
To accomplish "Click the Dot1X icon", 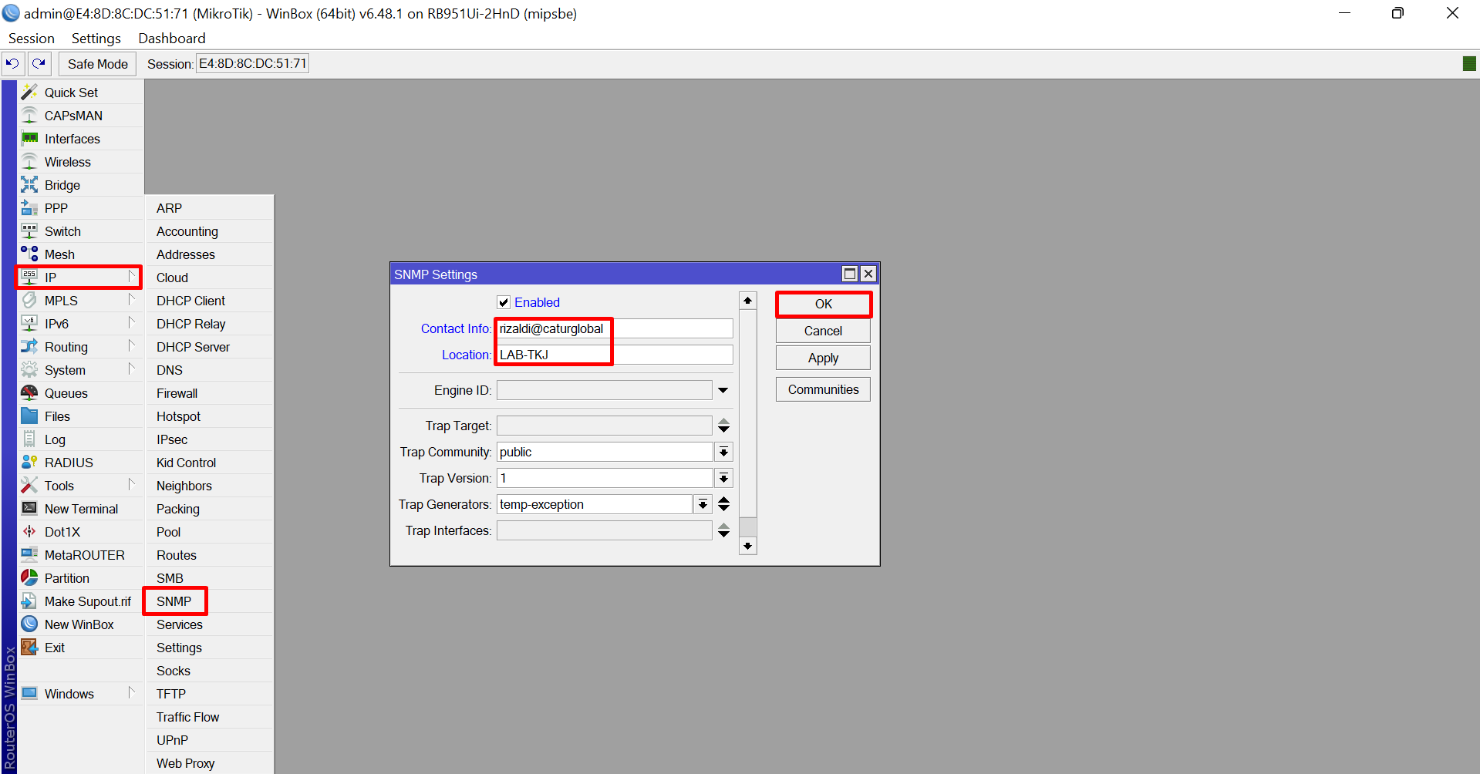I will coord(29,532).
